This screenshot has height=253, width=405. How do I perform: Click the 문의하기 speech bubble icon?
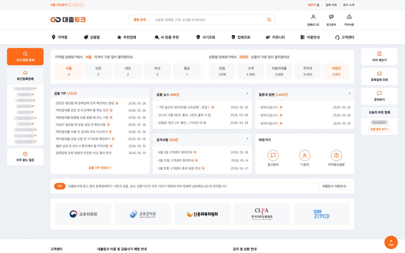tap(379, 93)
